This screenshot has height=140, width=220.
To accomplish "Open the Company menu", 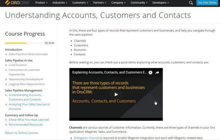I will point(118,3).
